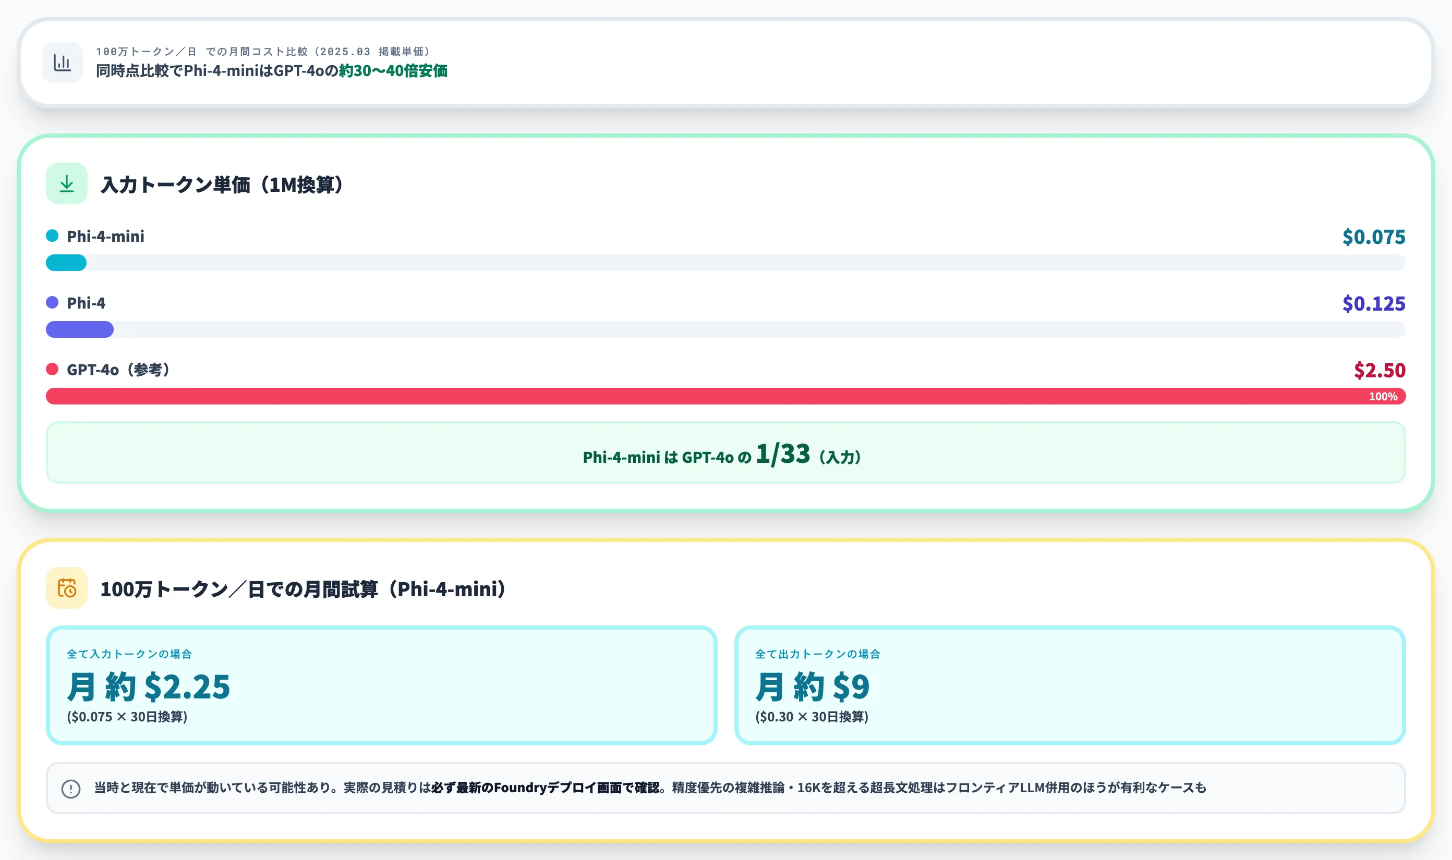Click the purple Phi-4 legend dot
Screen dimensions: 1452x860
coord(52,302)
